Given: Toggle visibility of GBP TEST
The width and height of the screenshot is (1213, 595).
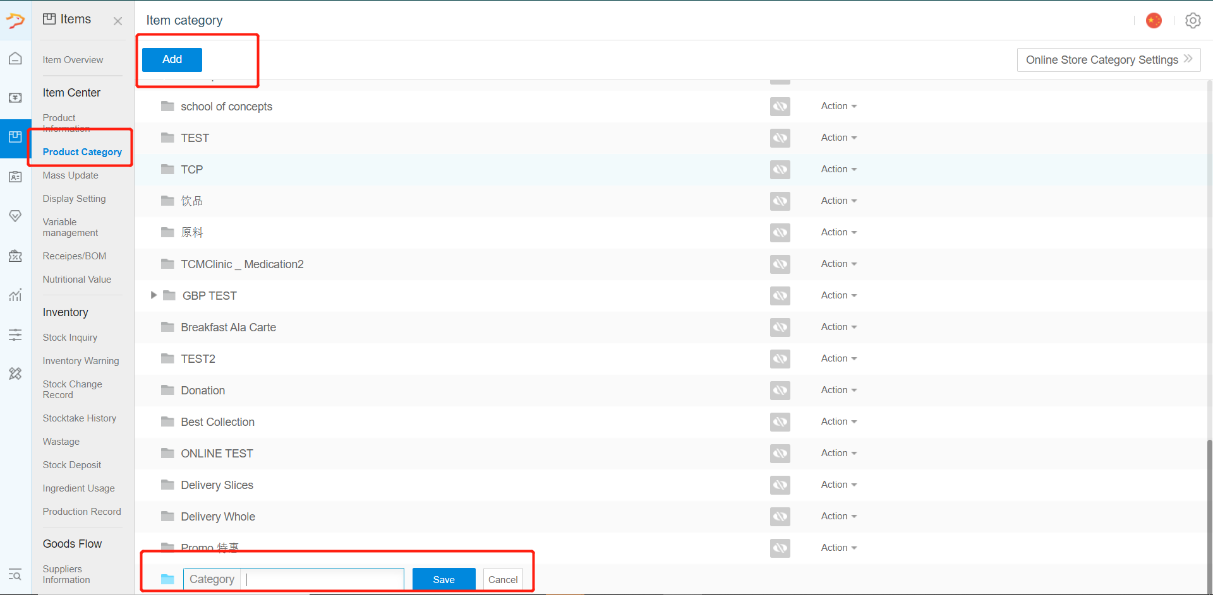Looking at the screenshot, I should (780, 295).
